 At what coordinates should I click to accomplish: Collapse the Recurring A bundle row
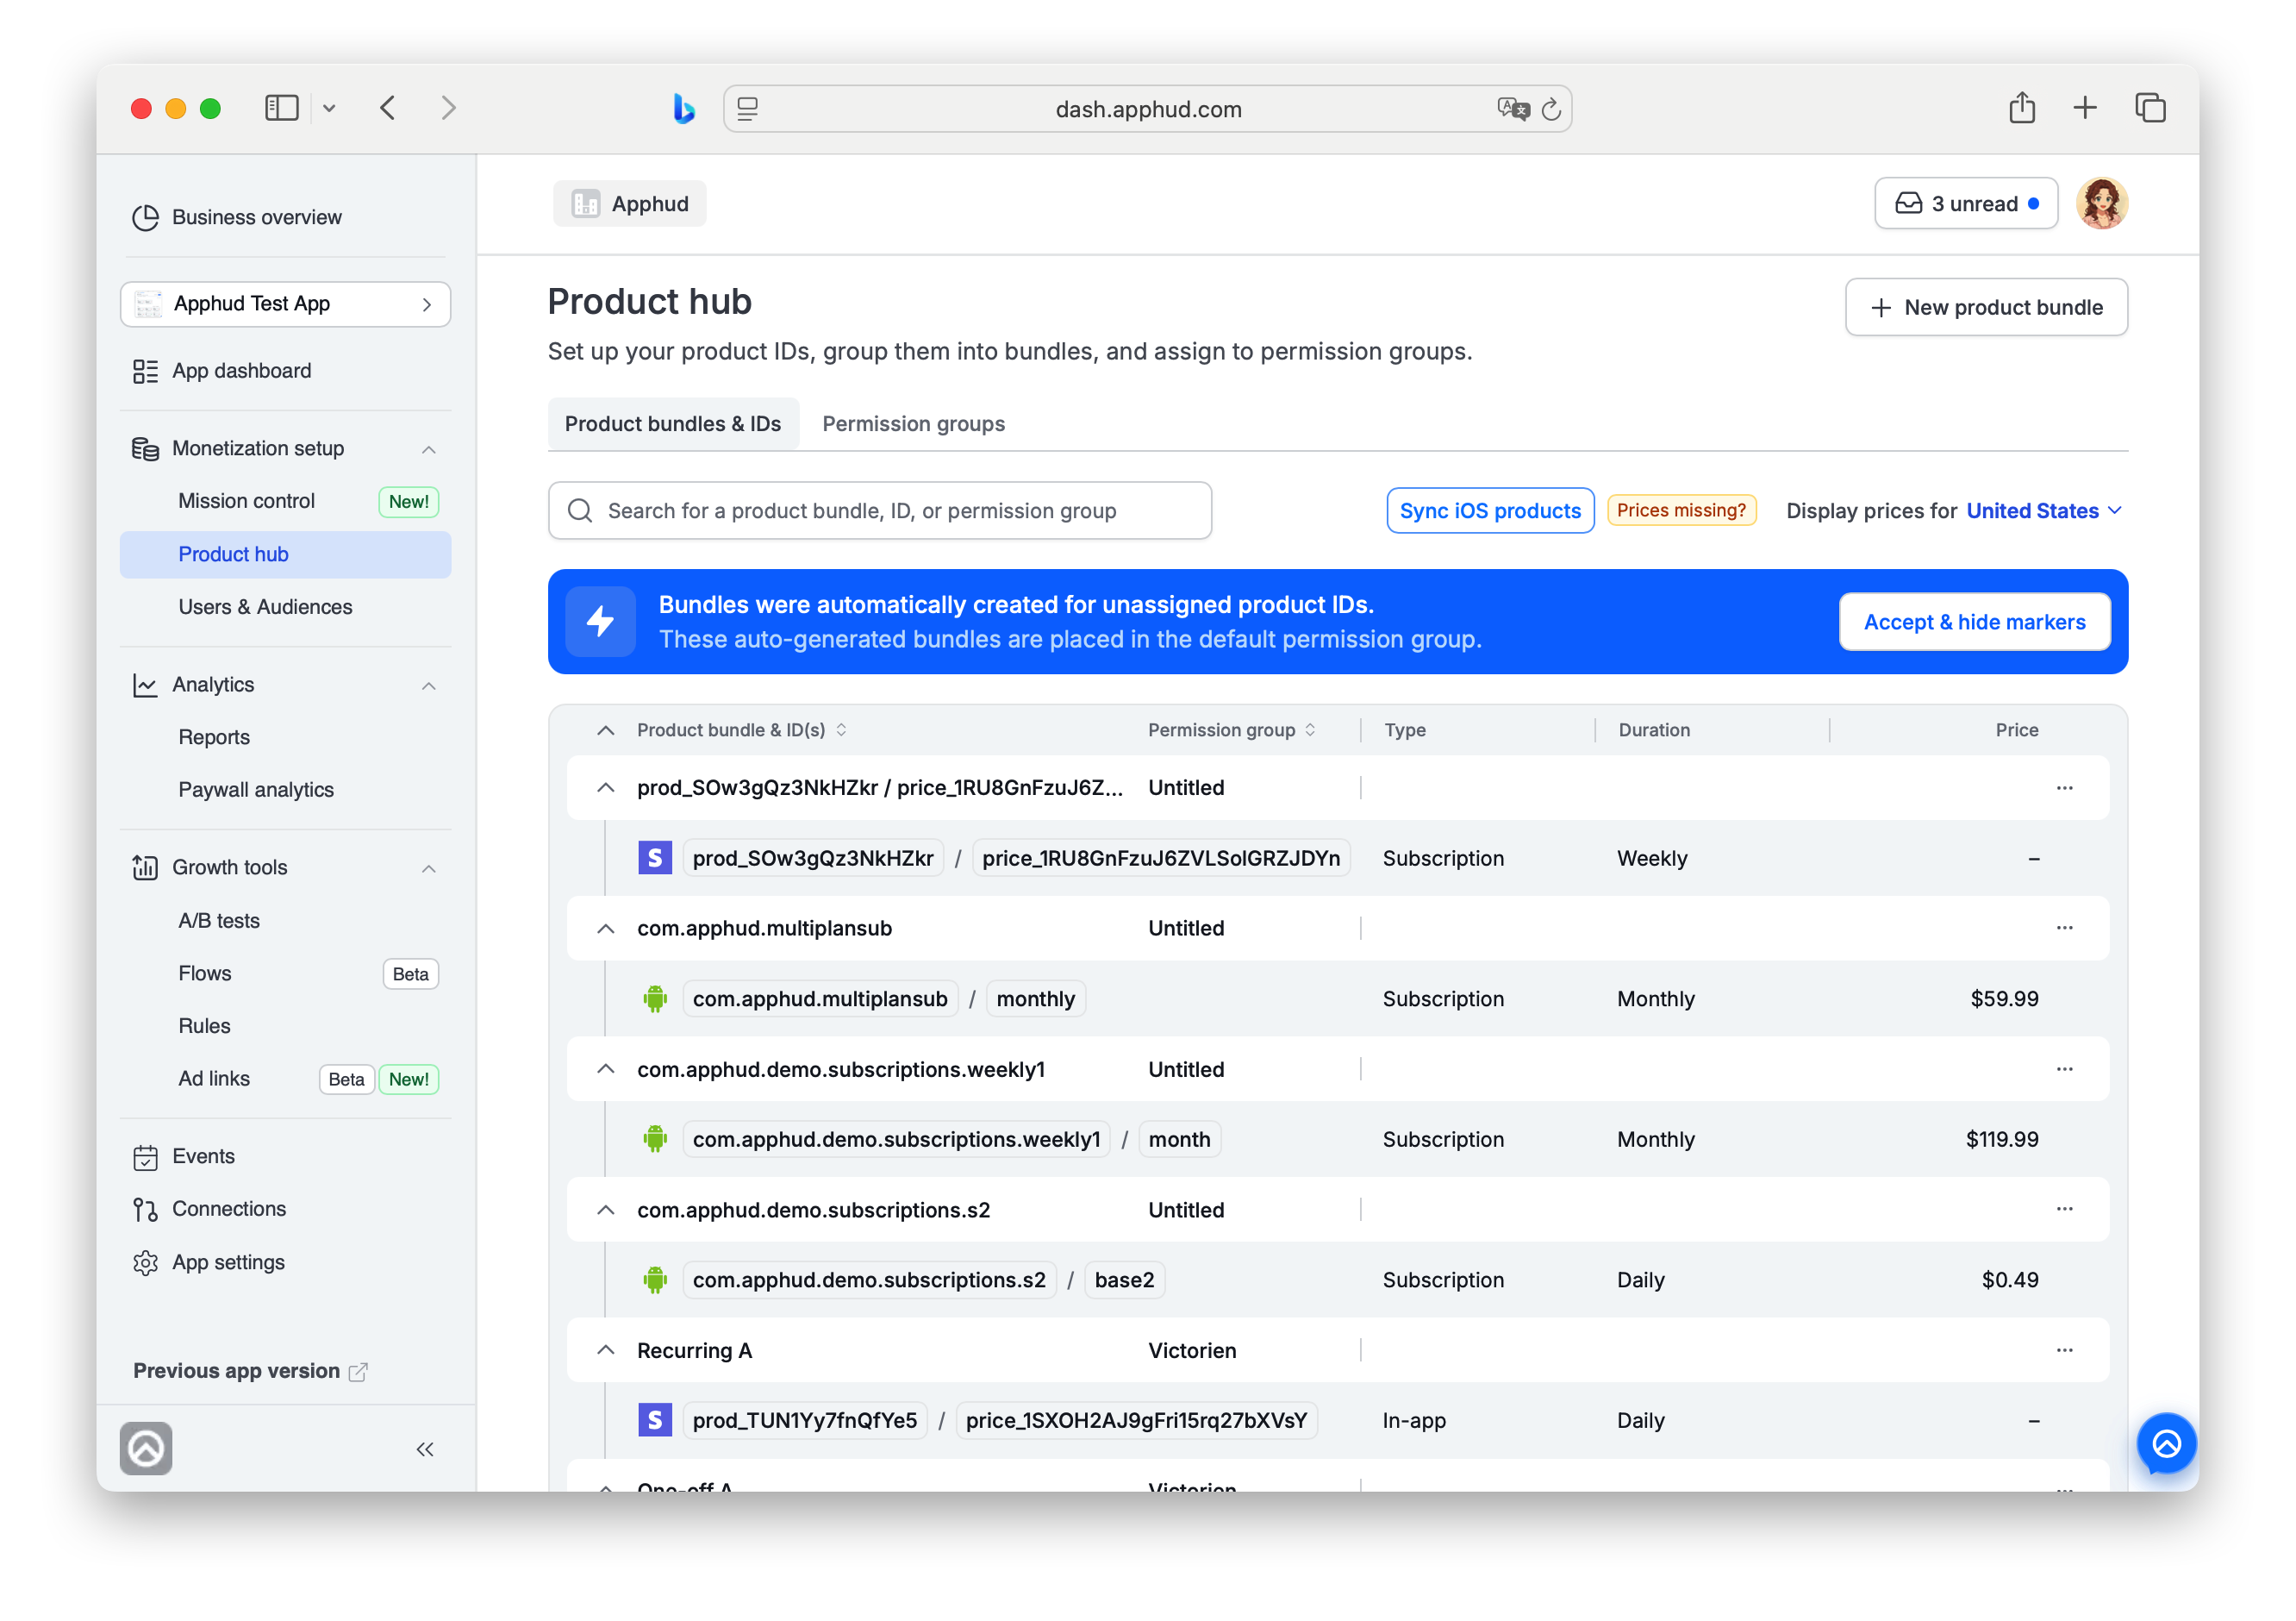tap(605, 1351)
